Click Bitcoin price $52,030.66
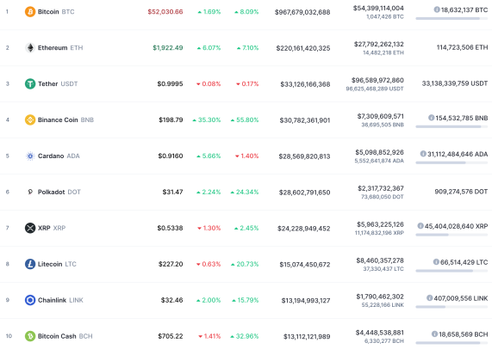Screen dimensions: 492x349 pos(165,12)
